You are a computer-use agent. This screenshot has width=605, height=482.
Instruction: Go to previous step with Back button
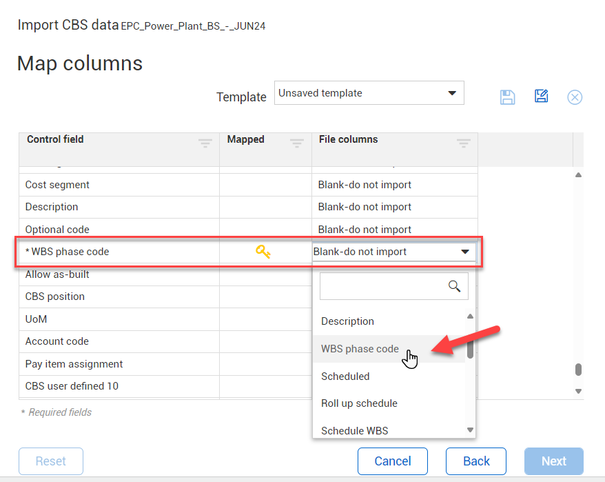click(x=476, y=461)
